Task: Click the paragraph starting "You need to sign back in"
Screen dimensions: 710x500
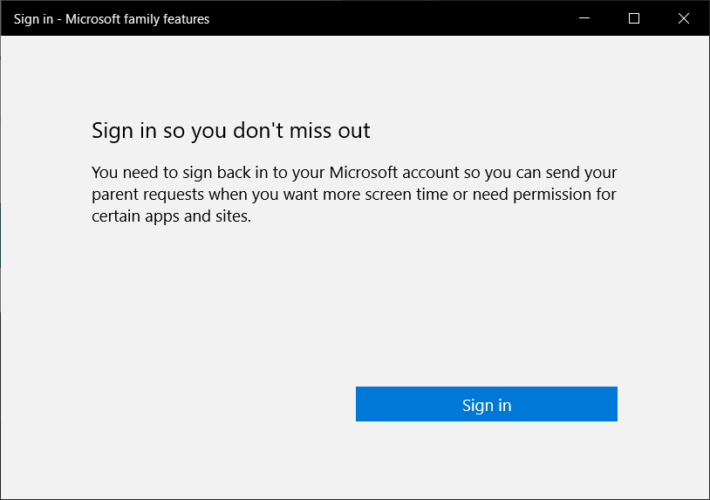Action: coord(354,195)
